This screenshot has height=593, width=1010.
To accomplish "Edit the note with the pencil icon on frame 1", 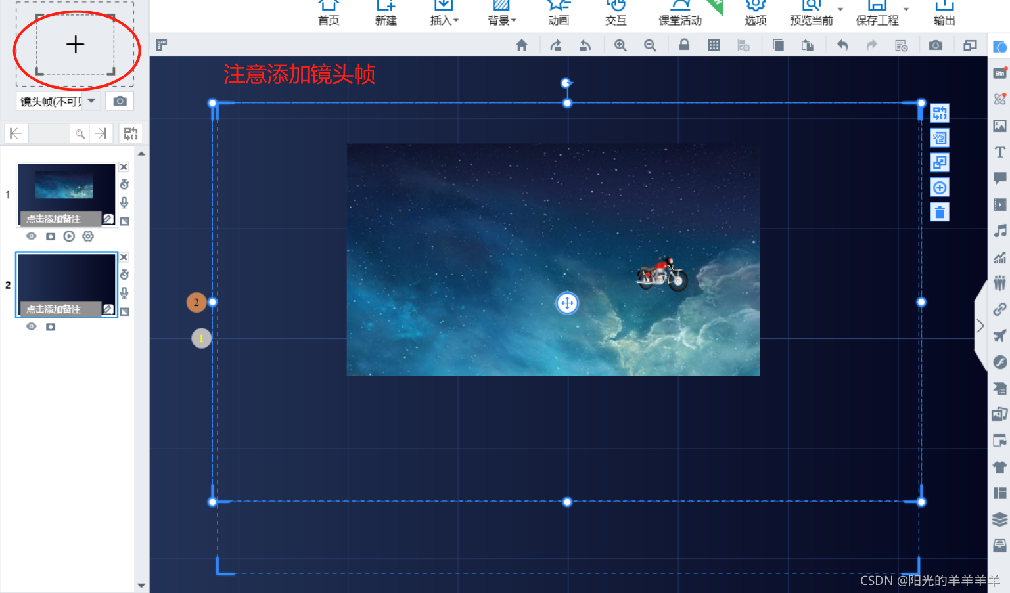I will tap(108, 219).
